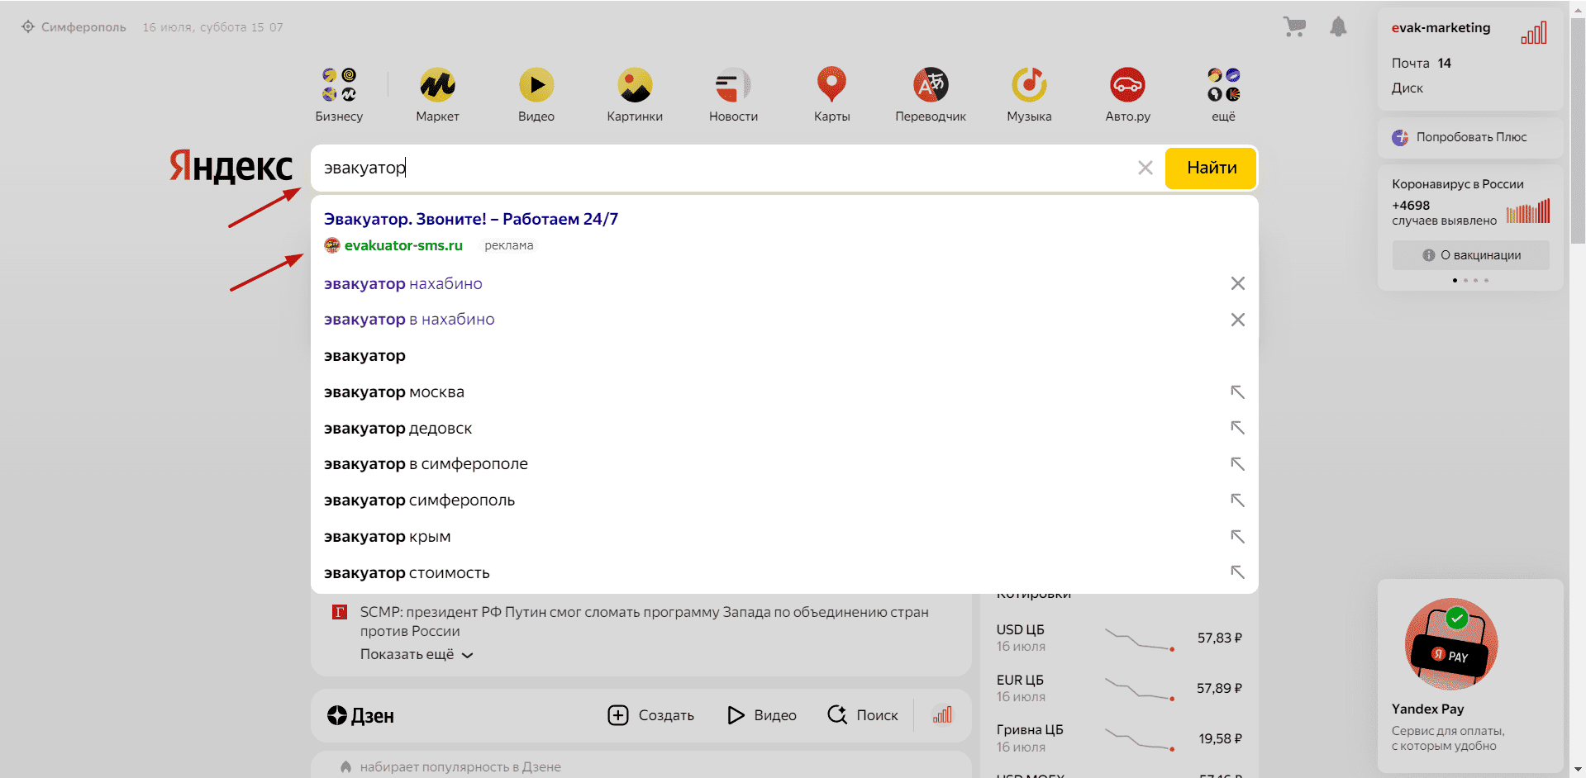
Task: Open the Translator (Переводчик) icon
Action: coord(930,85)
